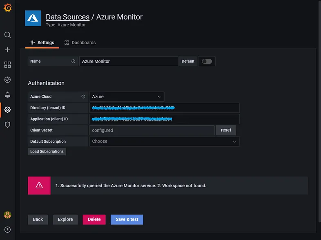This screenshot has width=321, height=240.
Task: Click the configured Client Secret field
Action: tap(152, 130)
